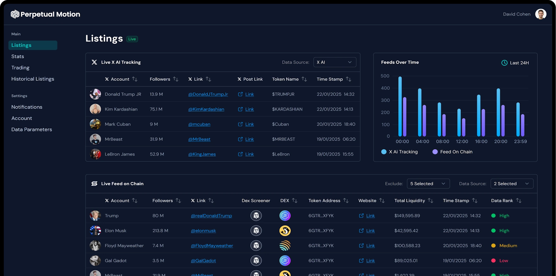Sort by X Link in Live Feed on Chain
Viewport: 556px width, 276px height.
pyautogui.click(x=211, y=201)
